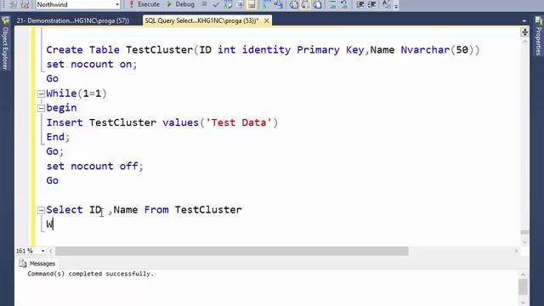Collapse the Select ID statement block
544x306 pixels.
point(41,210)
